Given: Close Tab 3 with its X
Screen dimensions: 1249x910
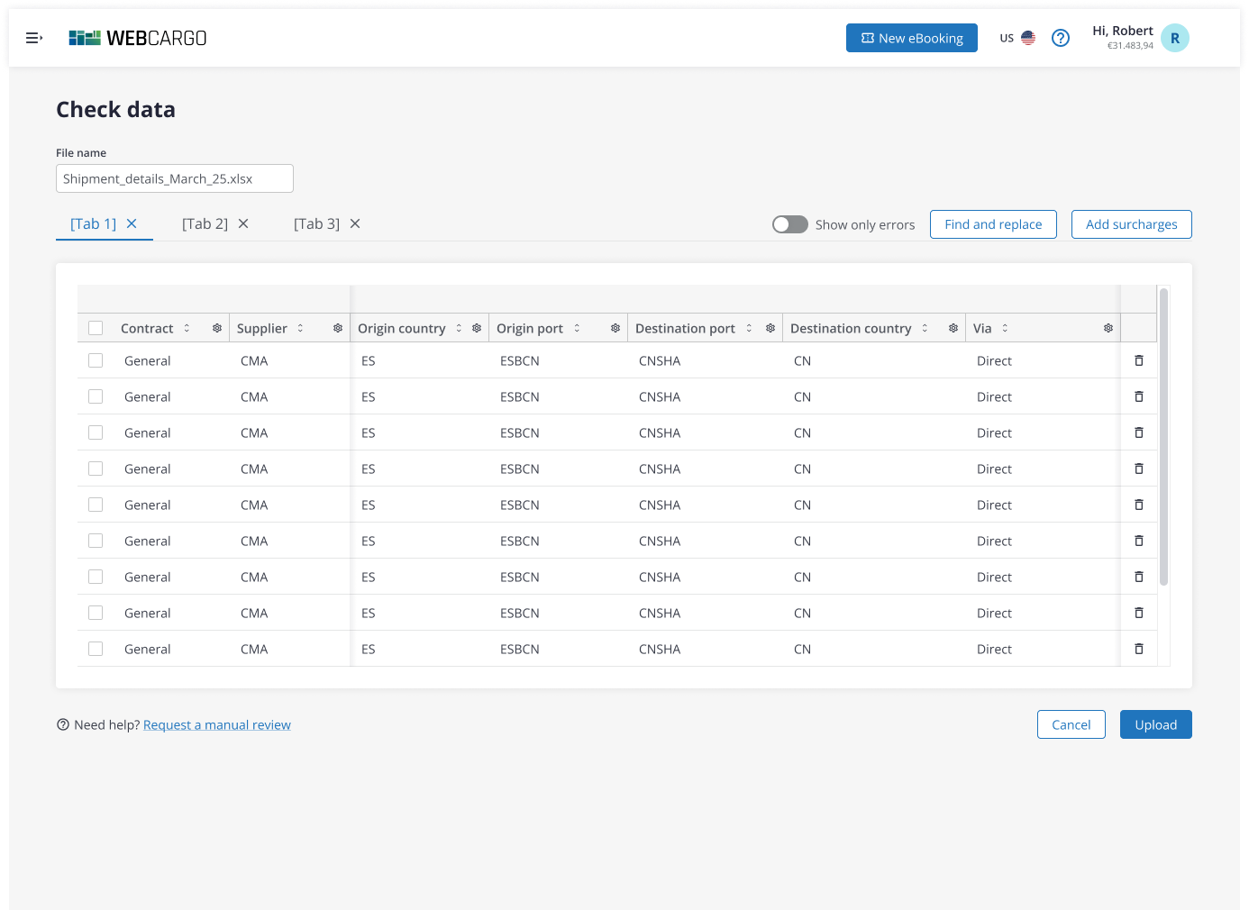Looking at the screenshot, I should point(355,223).
